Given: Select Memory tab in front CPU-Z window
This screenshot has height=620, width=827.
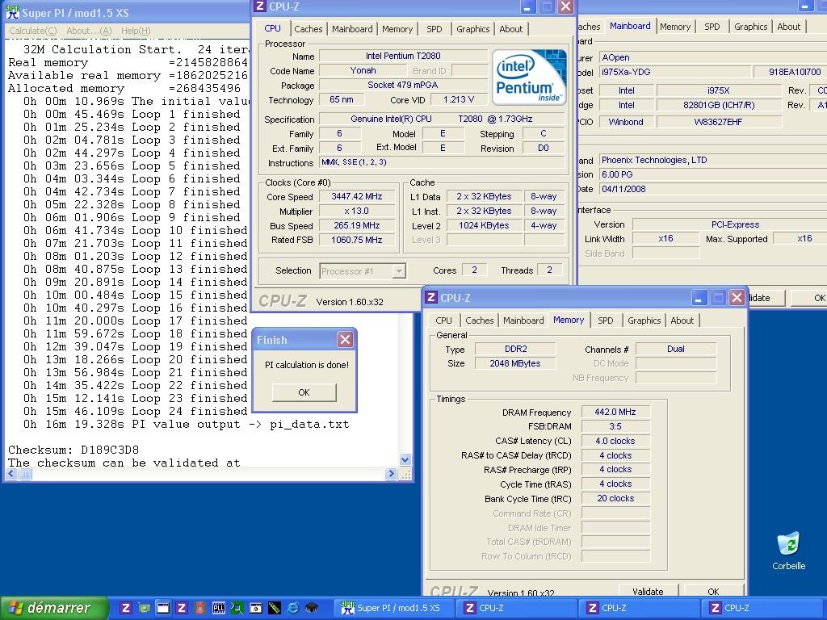Looking at the screenshot, I should (x=397, y=29).
